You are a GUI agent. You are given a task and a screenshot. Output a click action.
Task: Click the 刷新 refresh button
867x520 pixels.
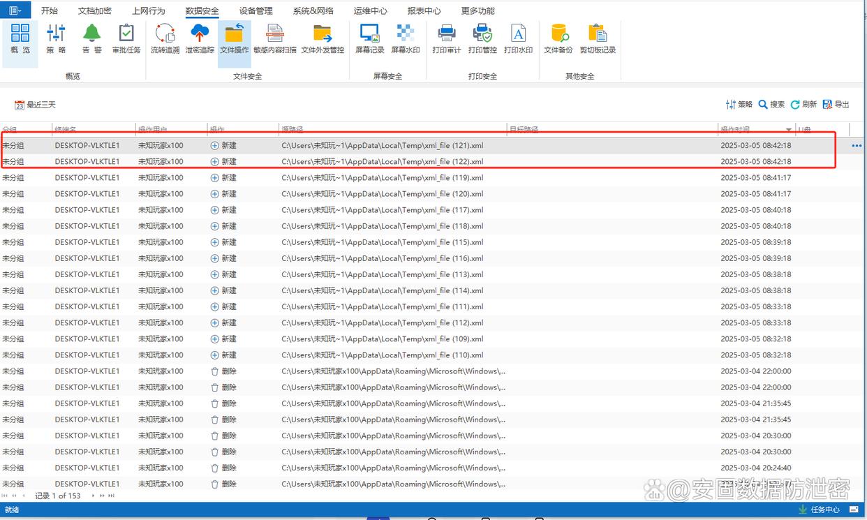[x=803, y=104]
